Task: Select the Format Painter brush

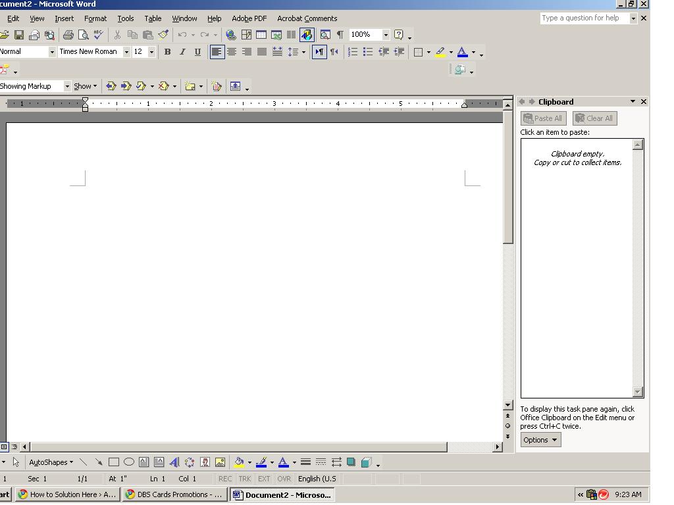Action: 163,35
